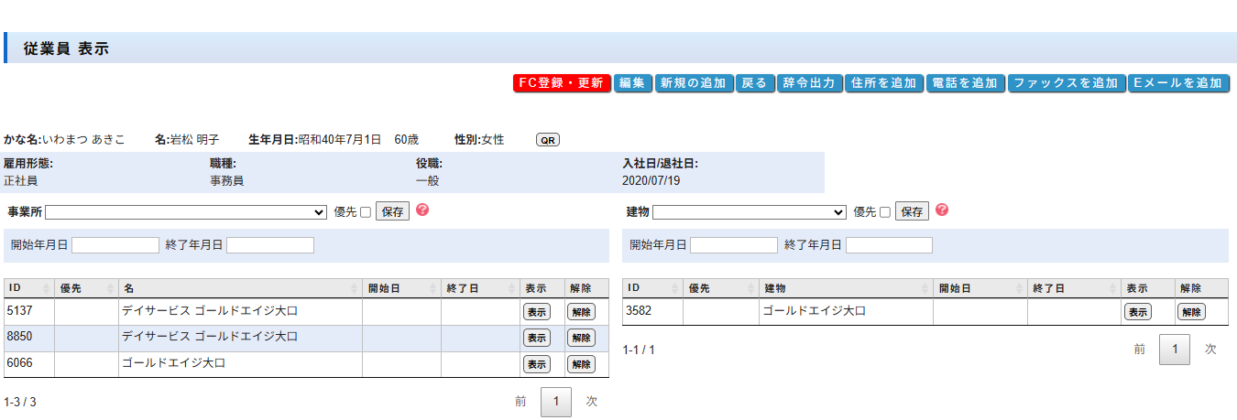Enable the 優先 checkbox for 事業所
The height and width of the screenshot is (420, 1237).
click(366, 212)
